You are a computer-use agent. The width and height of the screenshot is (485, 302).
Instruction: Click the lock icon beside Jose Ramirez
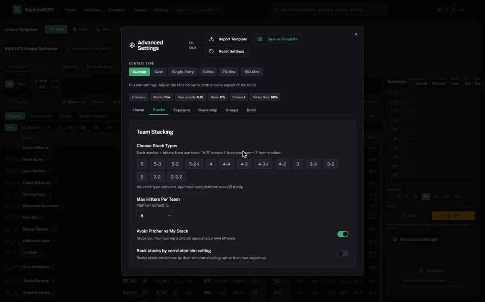pos(7,171)
